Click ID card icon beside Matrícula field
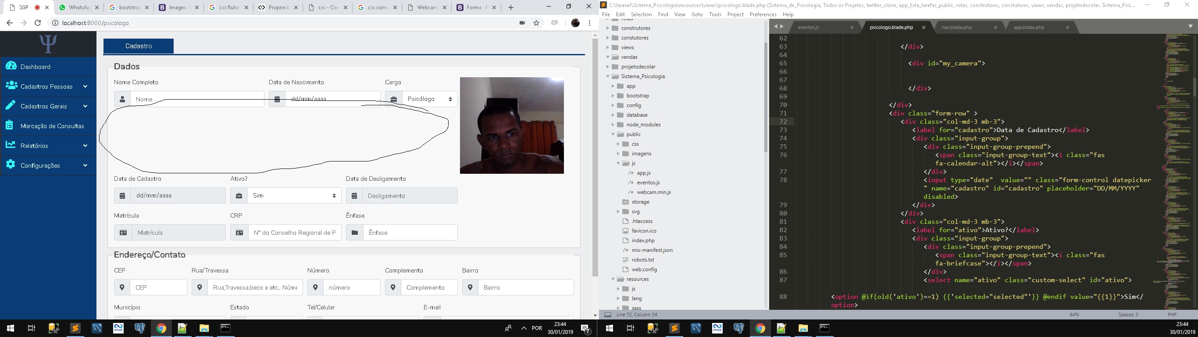The width and height of the screenshot is (1198, 337). 123,232
